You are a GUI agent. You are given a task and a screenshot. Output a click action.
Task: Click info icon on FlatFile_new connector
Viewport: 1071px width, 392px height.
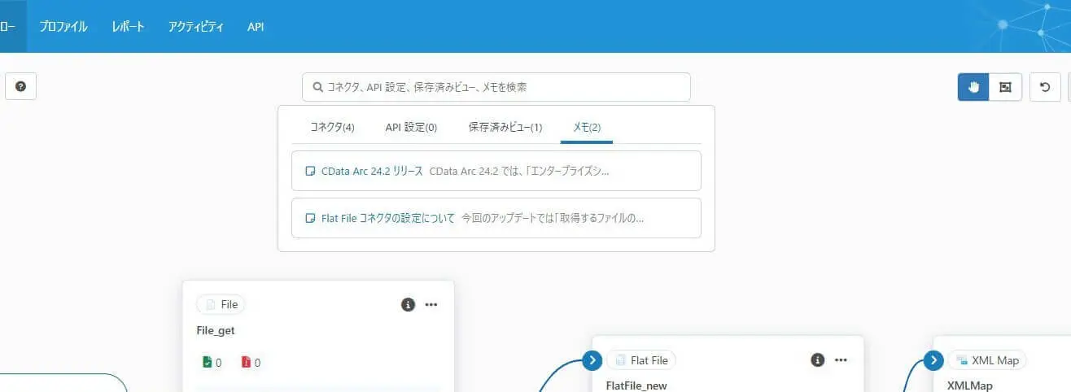point(818,360)
